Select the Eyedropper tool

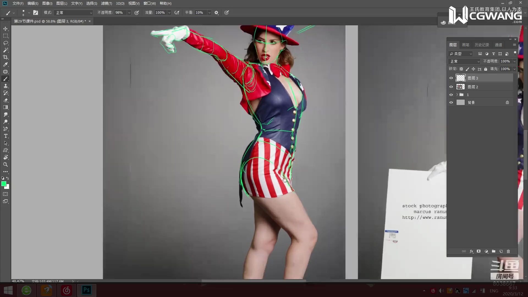[5, 64]
